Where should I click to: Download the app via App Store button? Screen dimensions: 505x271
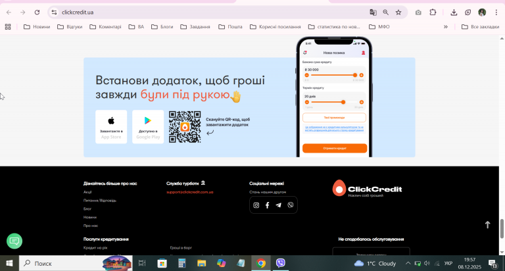[111, 127]
